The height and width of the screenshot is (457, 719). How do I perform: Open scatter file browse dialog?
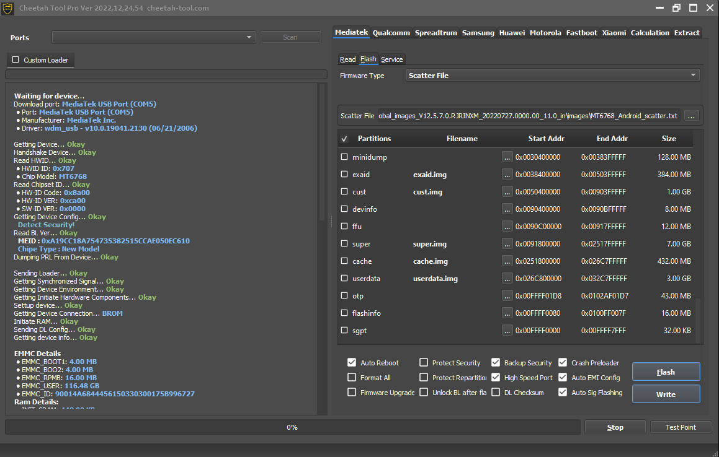click(x=691, y=116)
